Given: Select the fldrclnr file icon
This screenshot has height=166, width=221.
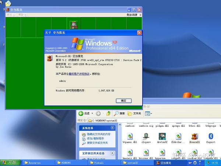Looking at the screenshot, I should pyautogui.click(x=178, y=136).
